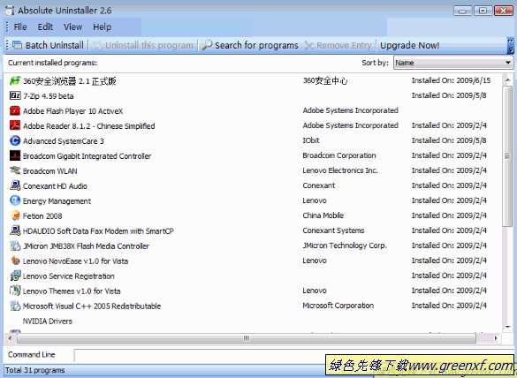Click the vertical scrollbar thumb
517x378 pixels.
508,156
